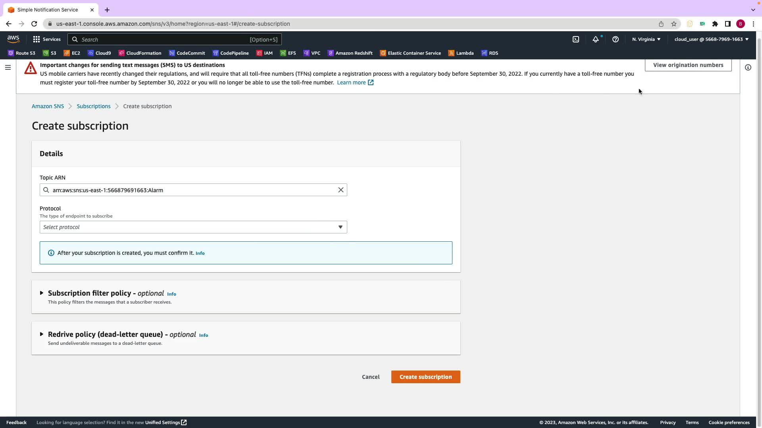Click View origination numbers button

[688, 65]
